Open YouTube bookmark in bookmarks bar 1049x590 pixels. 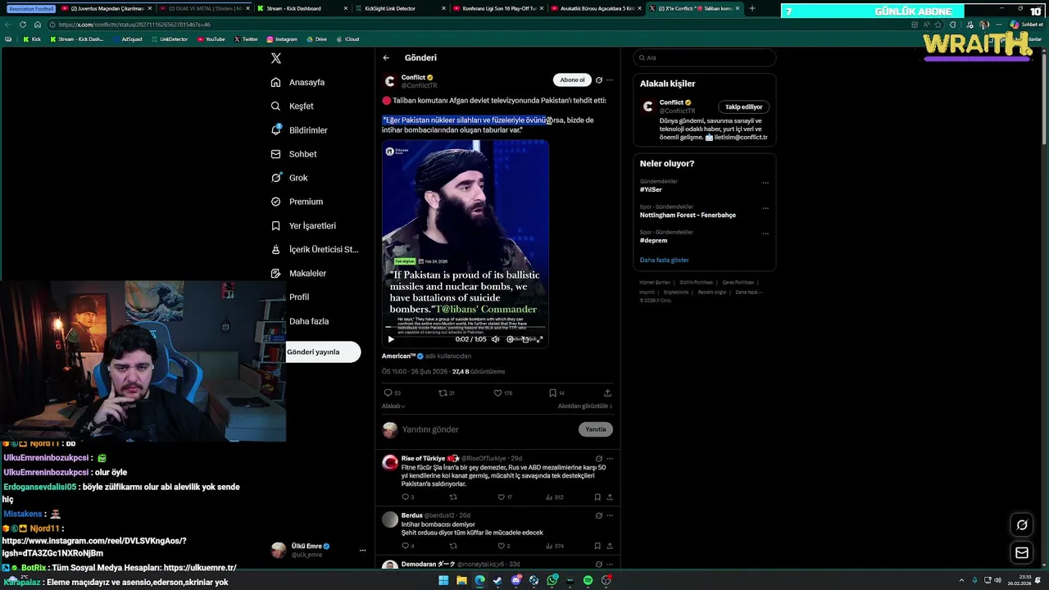pos(211,39)
